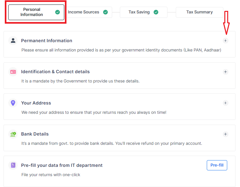Click the Your Address heading text

[36, 103]
